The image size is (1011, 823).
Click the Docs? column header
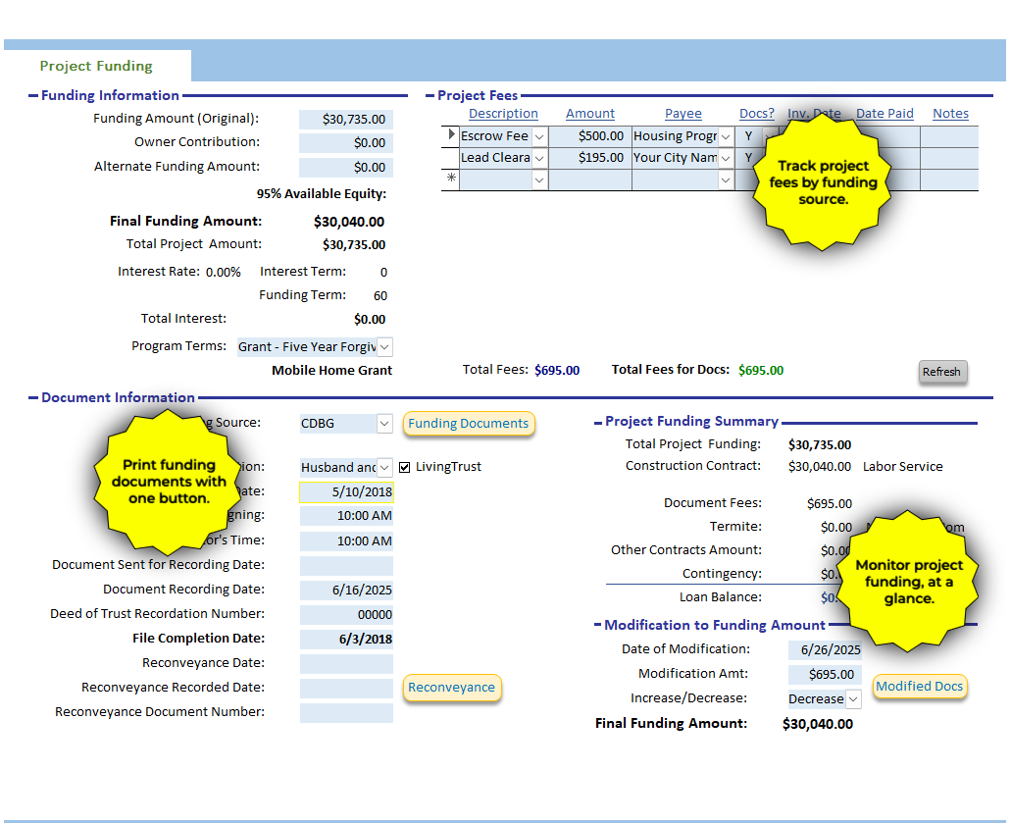[x=756, y=114]
